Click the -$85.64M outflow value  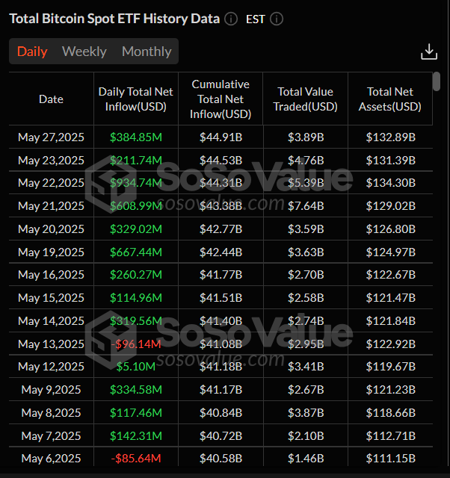coord(136,458)
